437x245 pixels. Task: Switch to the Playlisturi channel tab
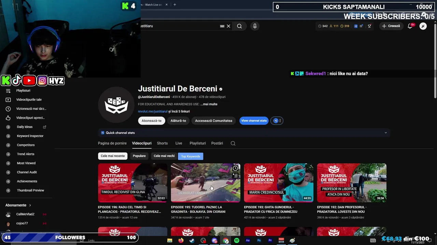point(198,143)
